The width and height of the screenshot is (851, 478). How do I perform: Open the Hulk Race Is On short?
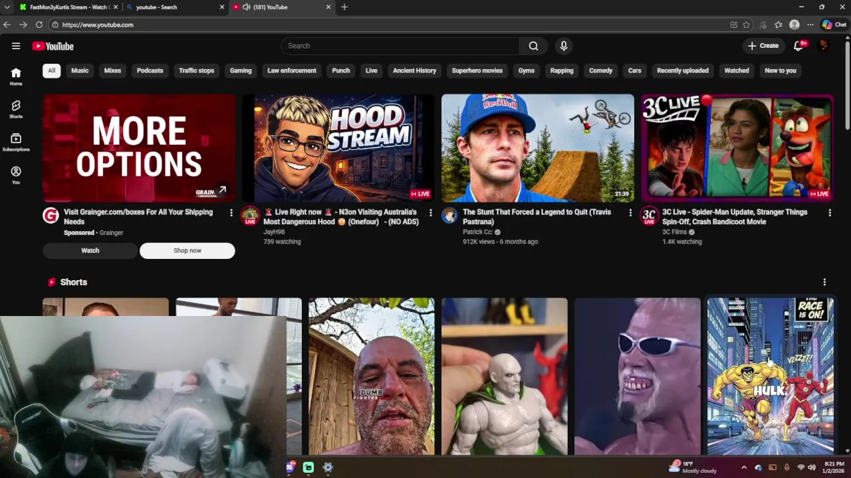point(770,376)
